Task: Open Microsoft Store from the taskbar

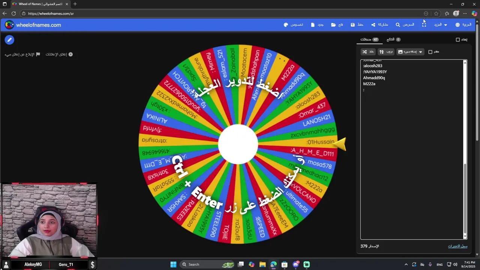Action: [x=285, y=264]
